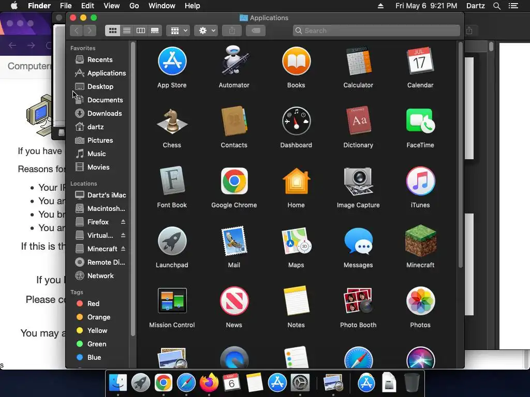Switch to column view mode

click(x=141, y=30)
